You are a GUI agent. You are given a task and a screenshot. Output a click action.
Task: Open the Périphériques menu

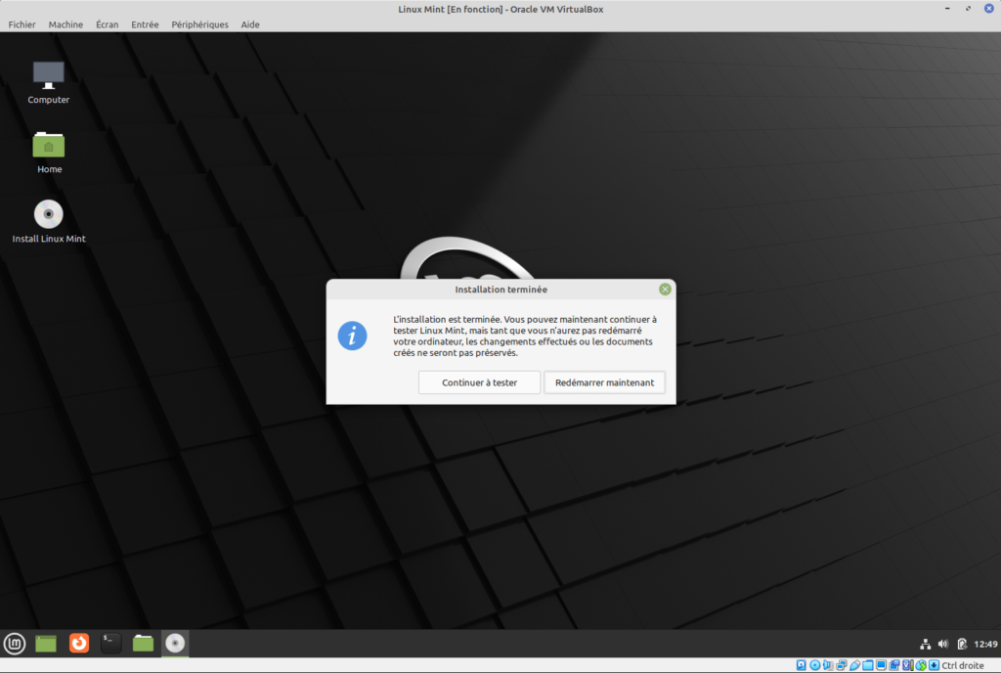199,24
